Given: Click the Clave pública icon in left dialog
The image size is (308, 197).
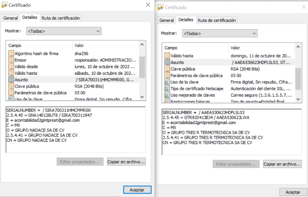Looking at the screenshot, I should pos(11,86).
